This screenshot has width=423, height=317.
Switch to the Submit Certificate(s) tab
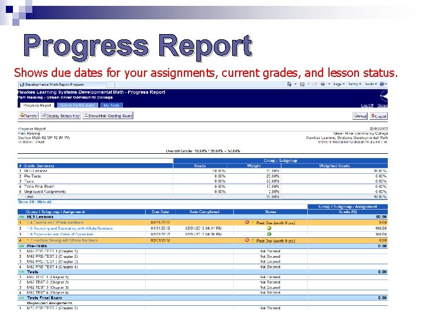77,106
